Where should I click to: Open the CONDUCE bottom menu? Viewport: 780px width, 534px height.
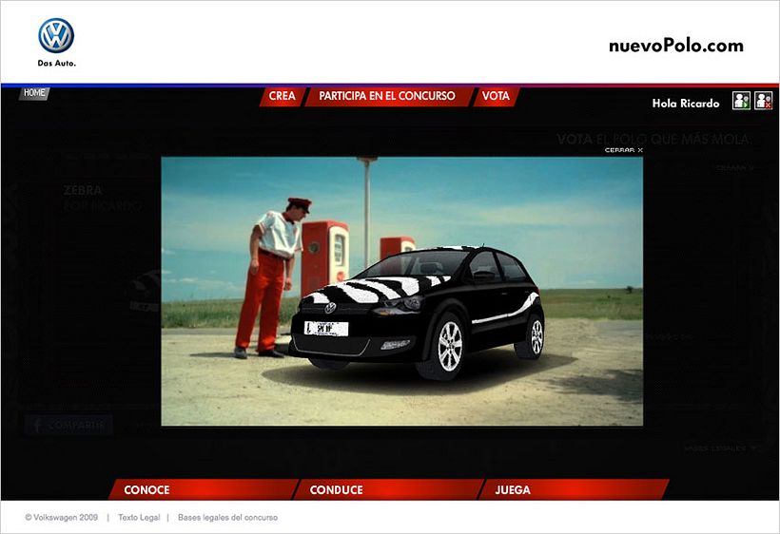[x=388, y=489]
